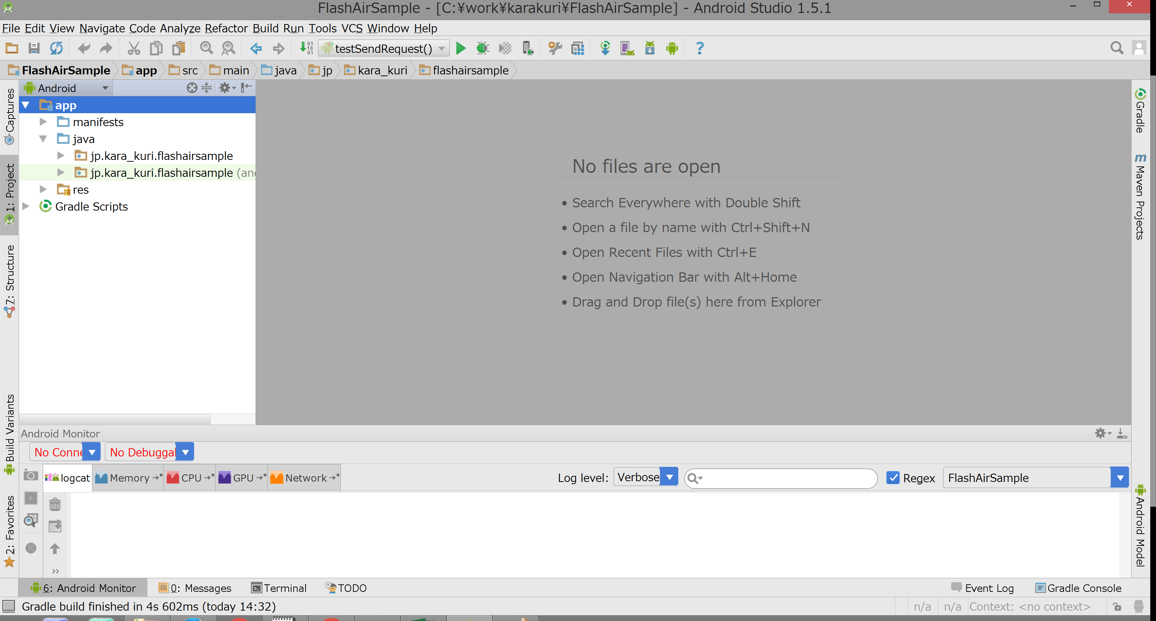1156x621 pixels.
Task: Expand the res folder
Action: coord(43,189)
